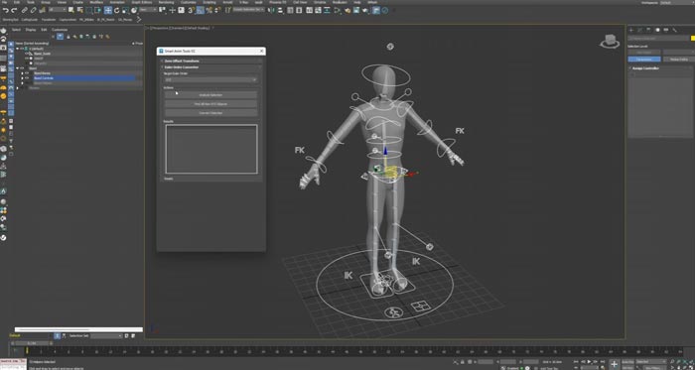Click the Scene Explorer horizontal scrollbar
The image size is (695, 370).
[x=78, y=329]
